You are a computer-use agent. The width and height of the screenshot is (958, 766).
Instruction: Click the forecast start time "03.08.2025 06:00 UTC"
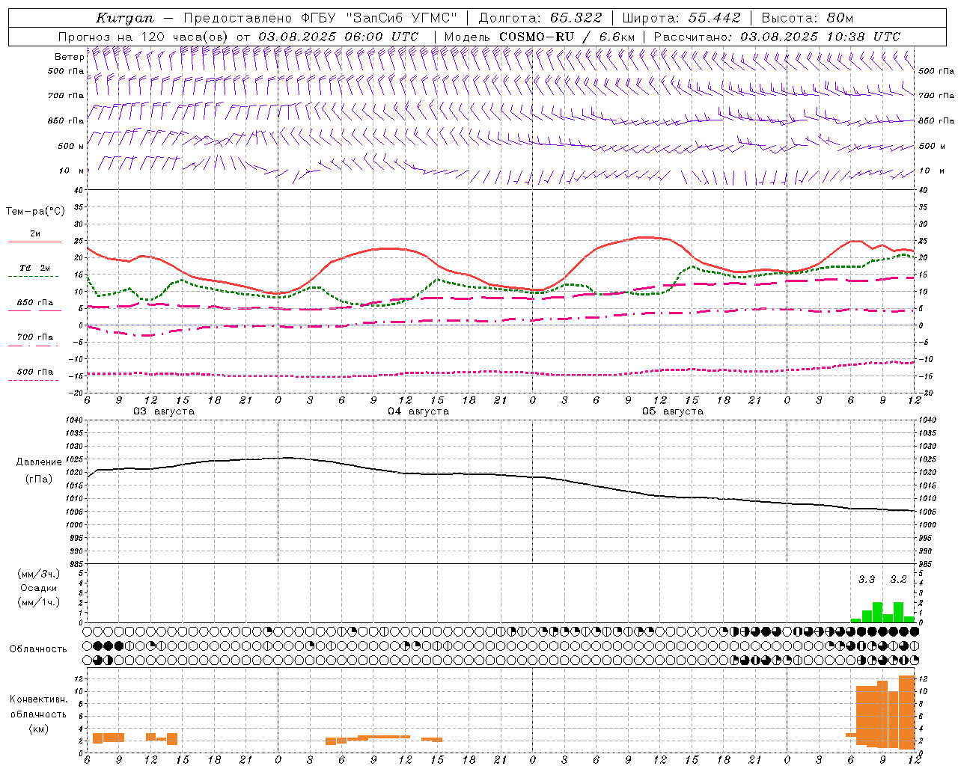[338, 37]
